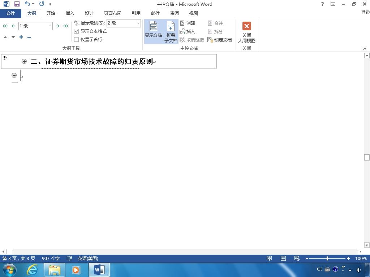370x277 pixels.
Task: Switch to the 引用 ribbon tab
Action: tap(136, 13)
